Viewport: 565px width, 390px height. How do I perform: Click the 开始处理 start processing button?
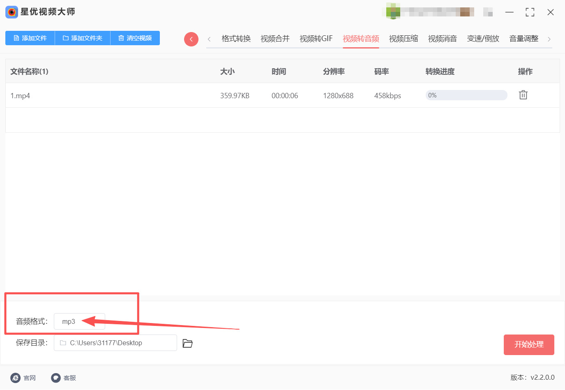click(x=529, y=344)
